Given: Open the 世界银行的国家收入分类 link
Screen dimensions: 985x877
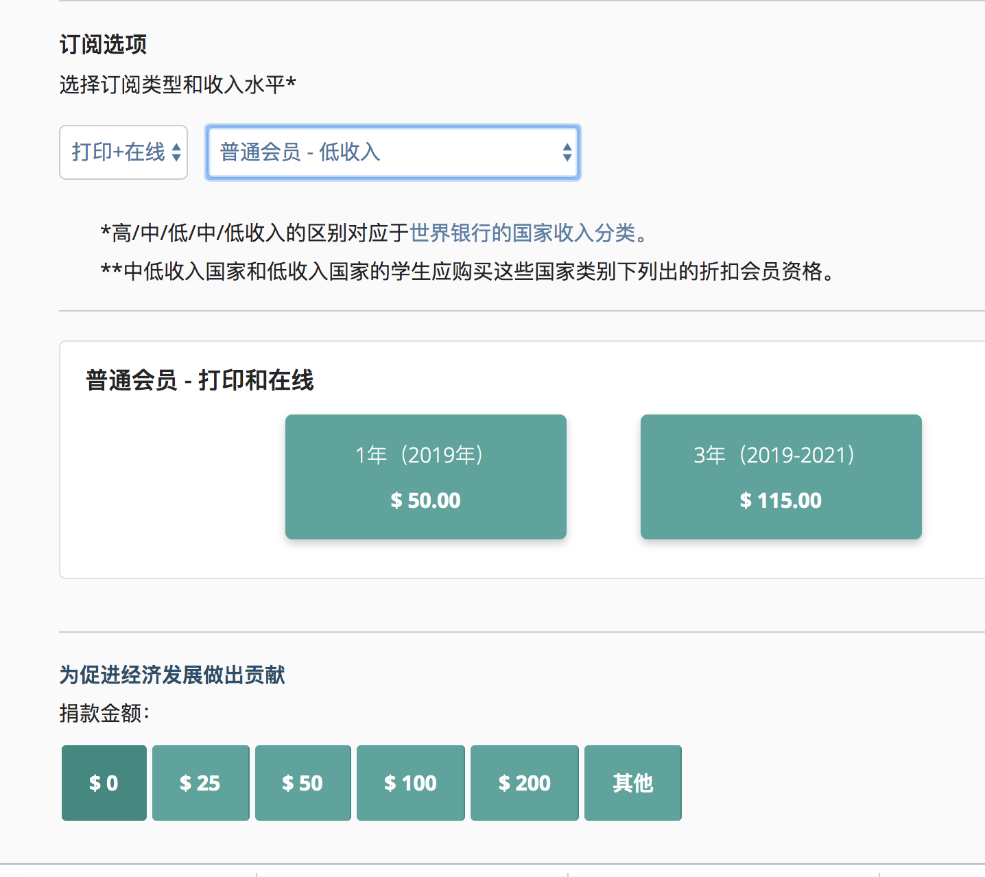Looking at the screenshot, I should 523,233.
